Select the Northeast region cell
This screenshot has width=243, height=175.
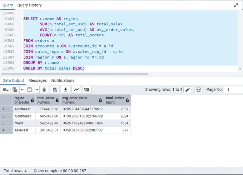tap(24, 109)
